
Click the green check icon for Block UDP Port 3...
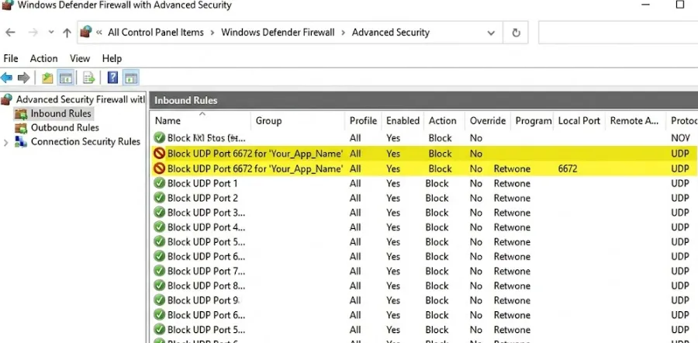[159, 213]
